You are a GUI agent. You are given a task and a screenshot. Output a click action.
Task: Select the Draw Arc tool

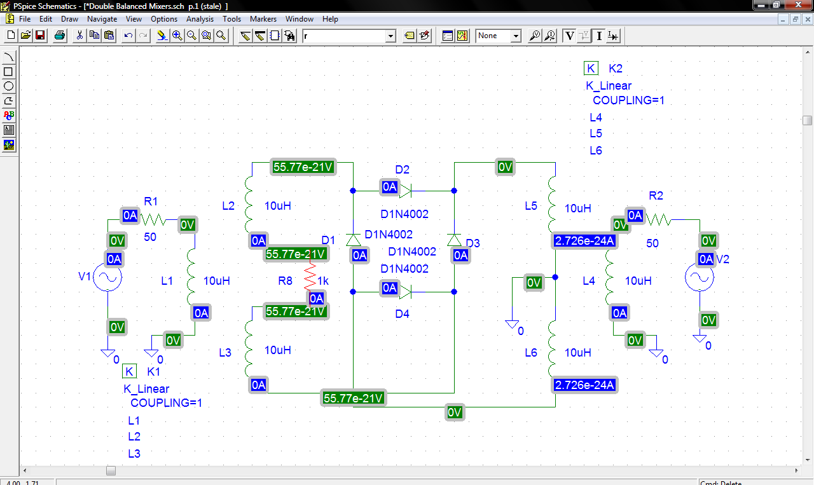pyautogui.click(x=9, y=57)
